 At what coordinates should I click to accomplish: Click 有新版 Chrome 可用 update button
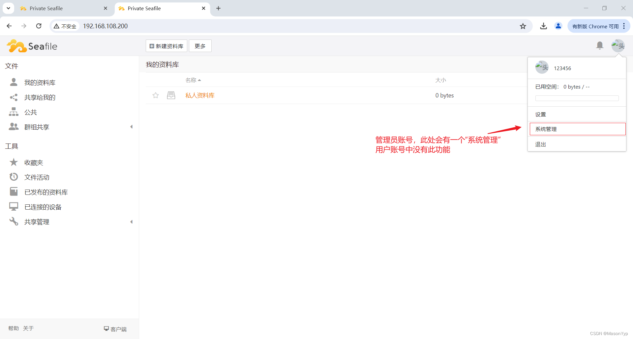(595, 26)
